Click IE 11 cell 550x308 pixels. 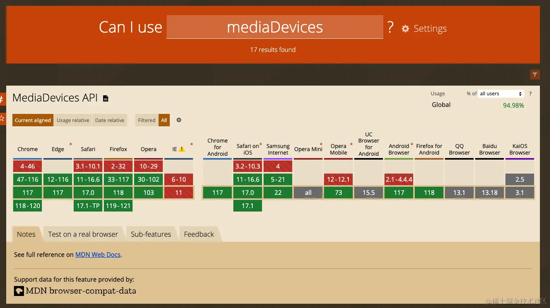click(179, 193)
